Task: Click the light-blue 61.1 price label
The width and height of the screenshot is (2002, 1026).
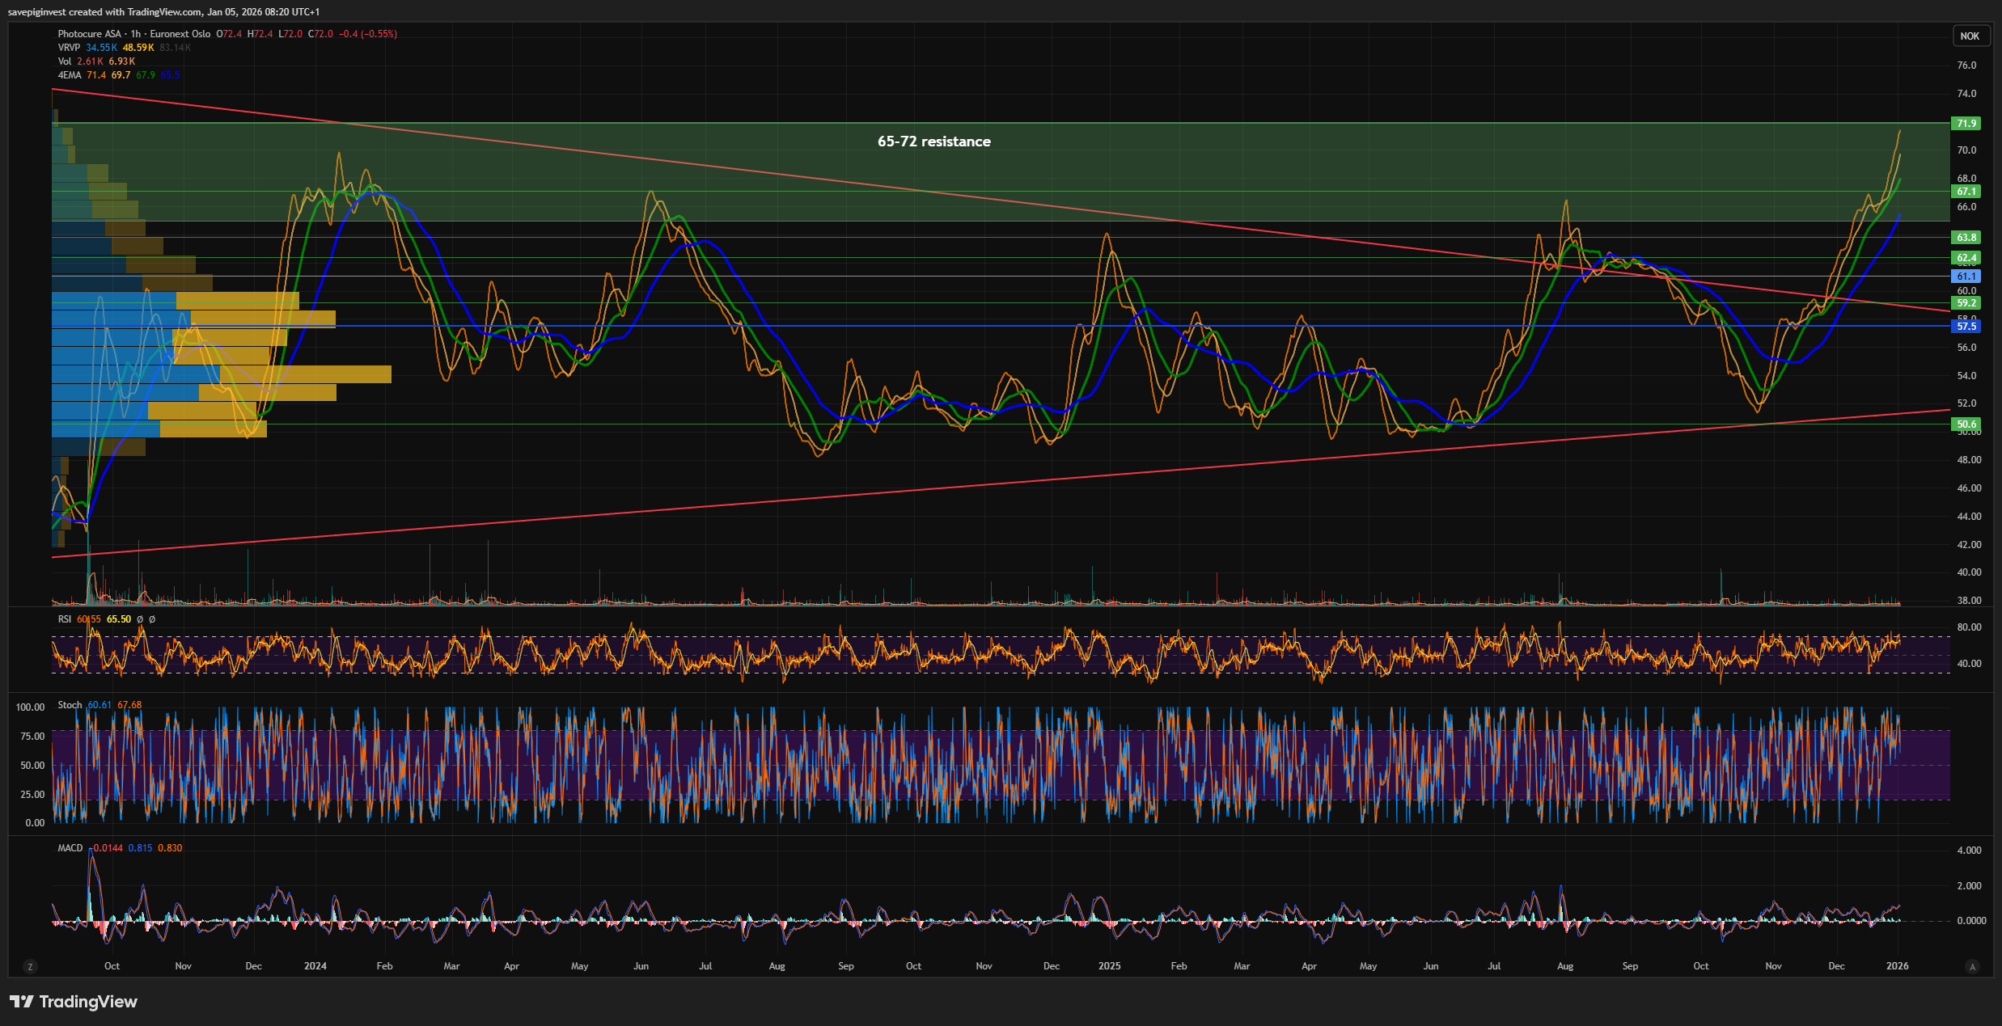Action: [1966, 277]
